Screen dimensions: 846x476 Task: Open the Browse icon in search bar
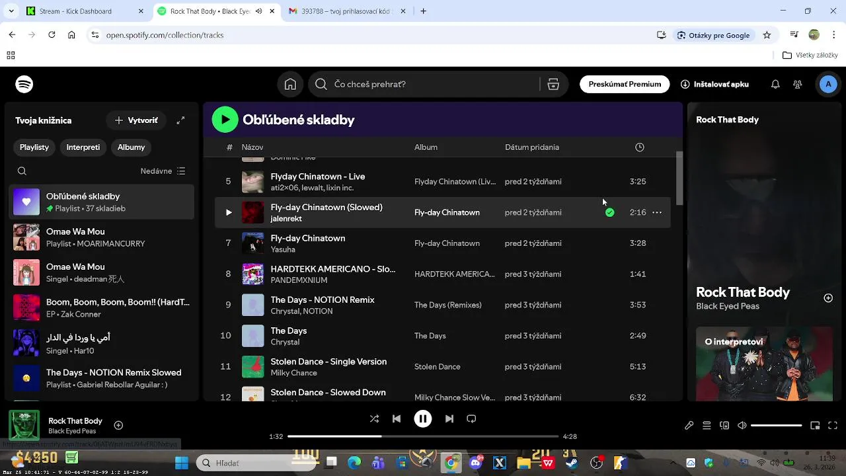(x=553, y=84)
